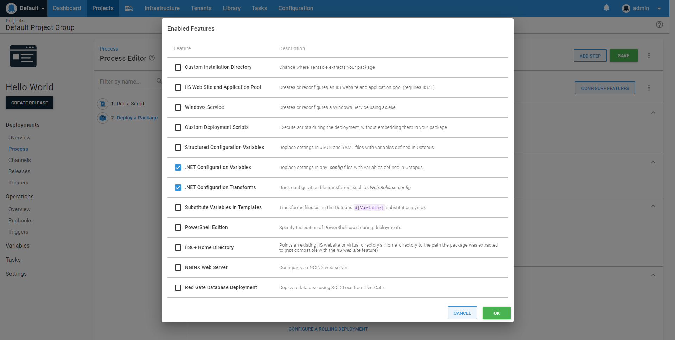Collapse the expanded panel using its chevron

653,112
